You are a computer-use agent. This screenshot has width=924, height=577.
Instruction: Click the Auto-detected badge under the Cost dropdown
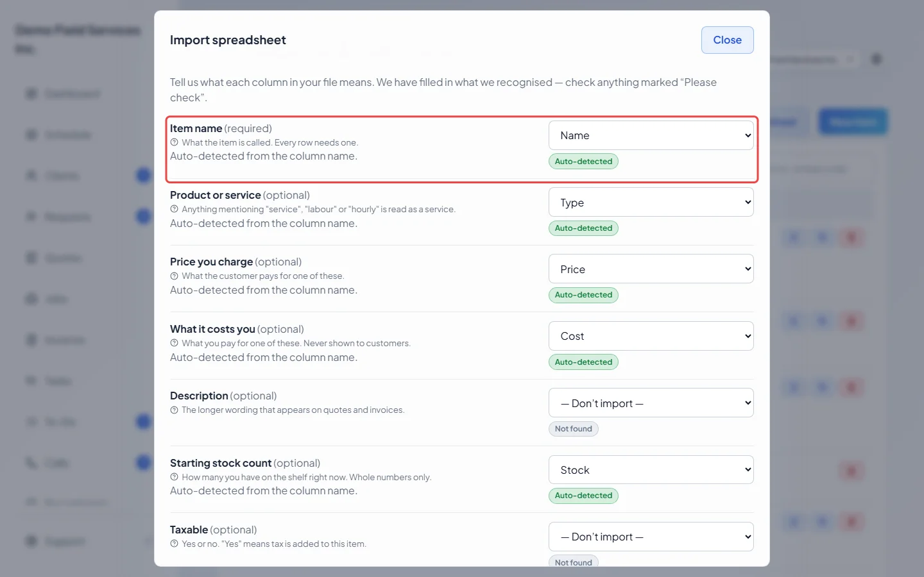[583, 362]
